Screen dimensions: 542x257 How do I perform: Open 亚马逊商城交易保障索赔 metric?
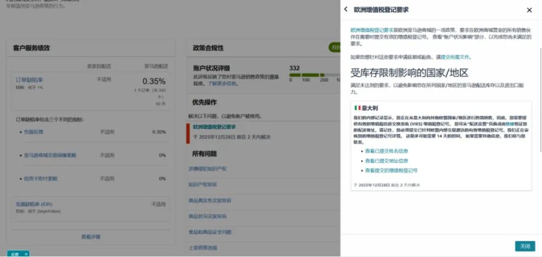(50, 155)
